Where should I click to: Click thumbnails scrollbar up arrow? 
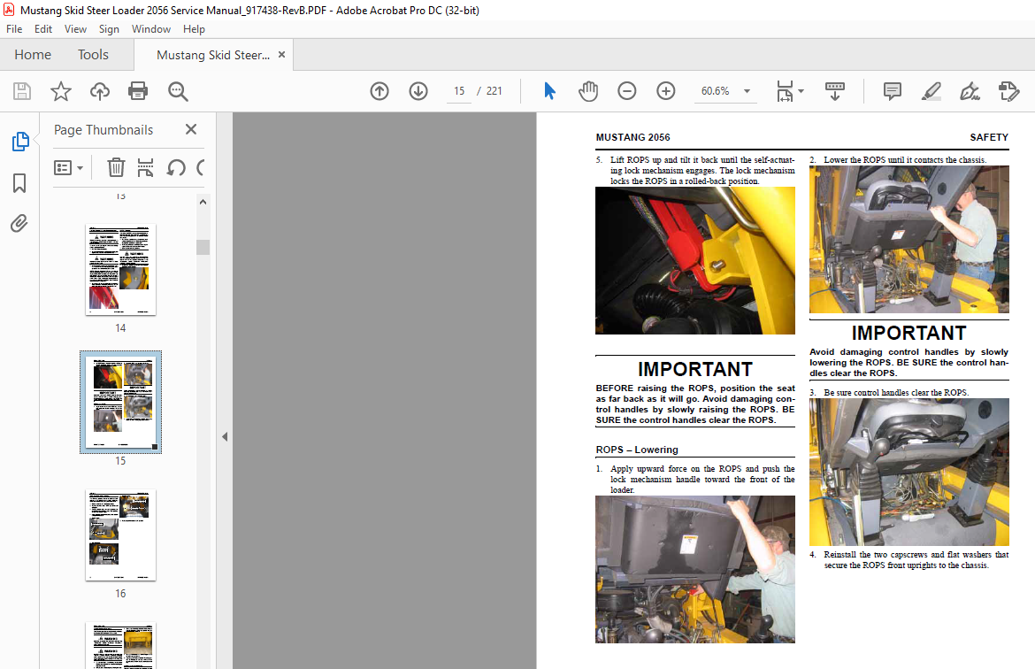pyautogui.click(x=203, y=202)
